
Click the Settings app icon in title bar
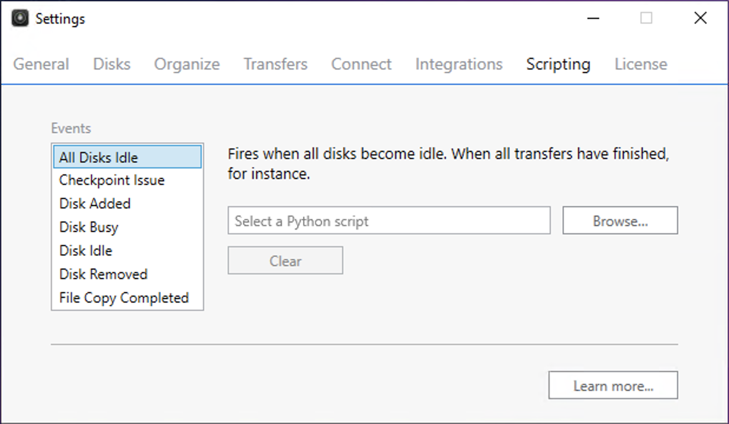pyautogui.click(x=20, y=19)
